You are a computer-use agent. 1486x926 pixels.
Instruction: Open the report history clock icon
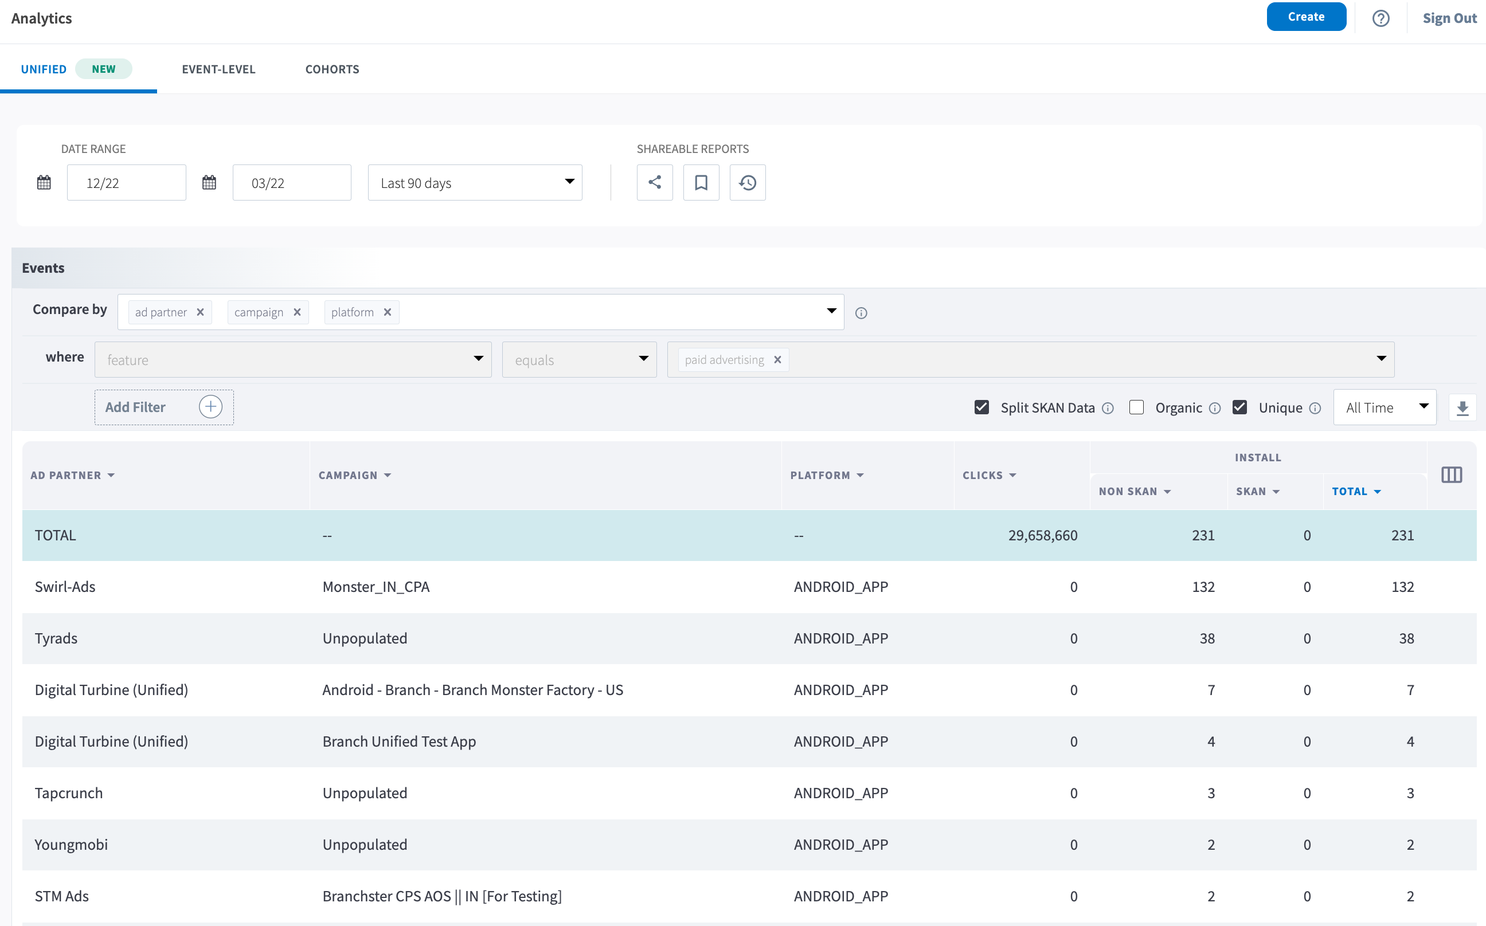(747, 182)
